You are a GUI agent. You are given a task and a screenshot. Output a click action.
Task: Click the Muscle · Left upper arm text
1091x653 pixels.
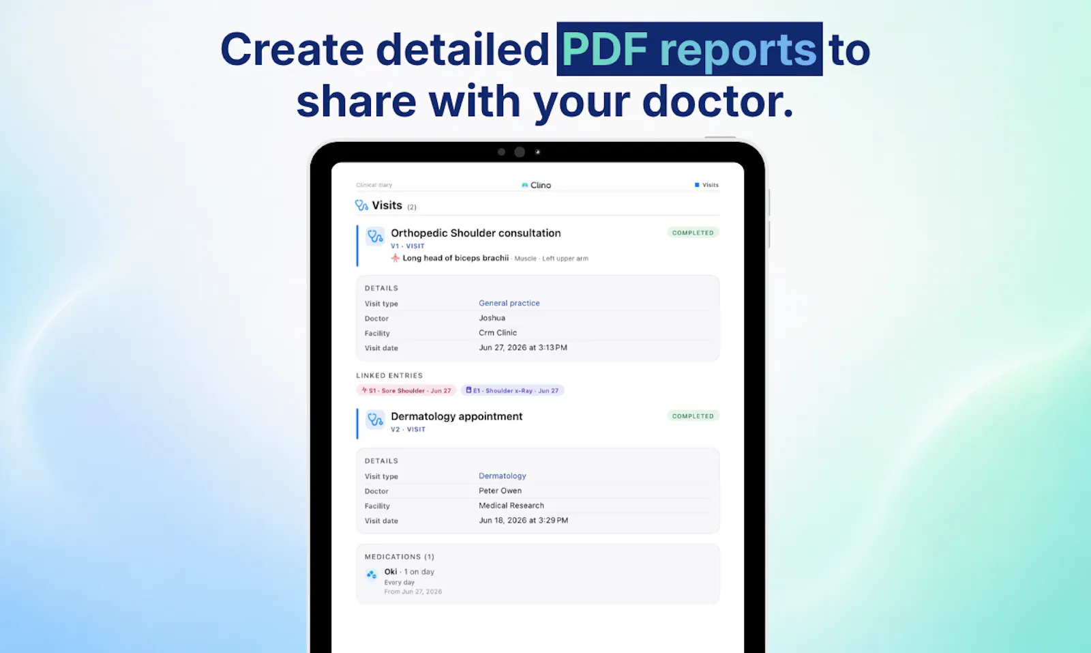click(551, 259)
